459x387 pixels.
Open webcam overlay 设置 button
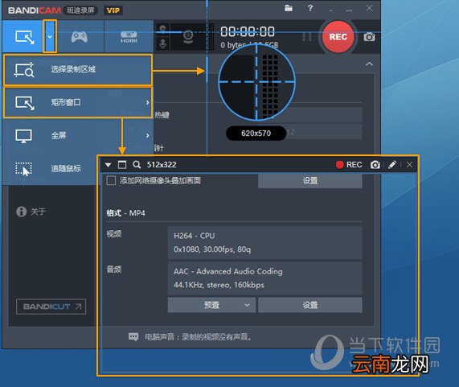pyautogui.click(x=310, y=181)
